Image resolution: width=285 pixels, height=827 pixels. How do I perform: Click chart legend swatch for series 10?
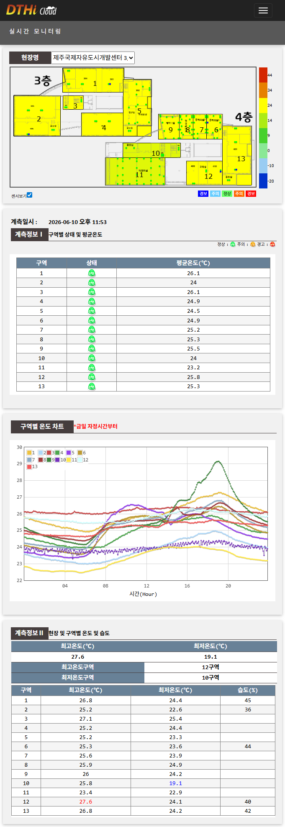point(57,460)
